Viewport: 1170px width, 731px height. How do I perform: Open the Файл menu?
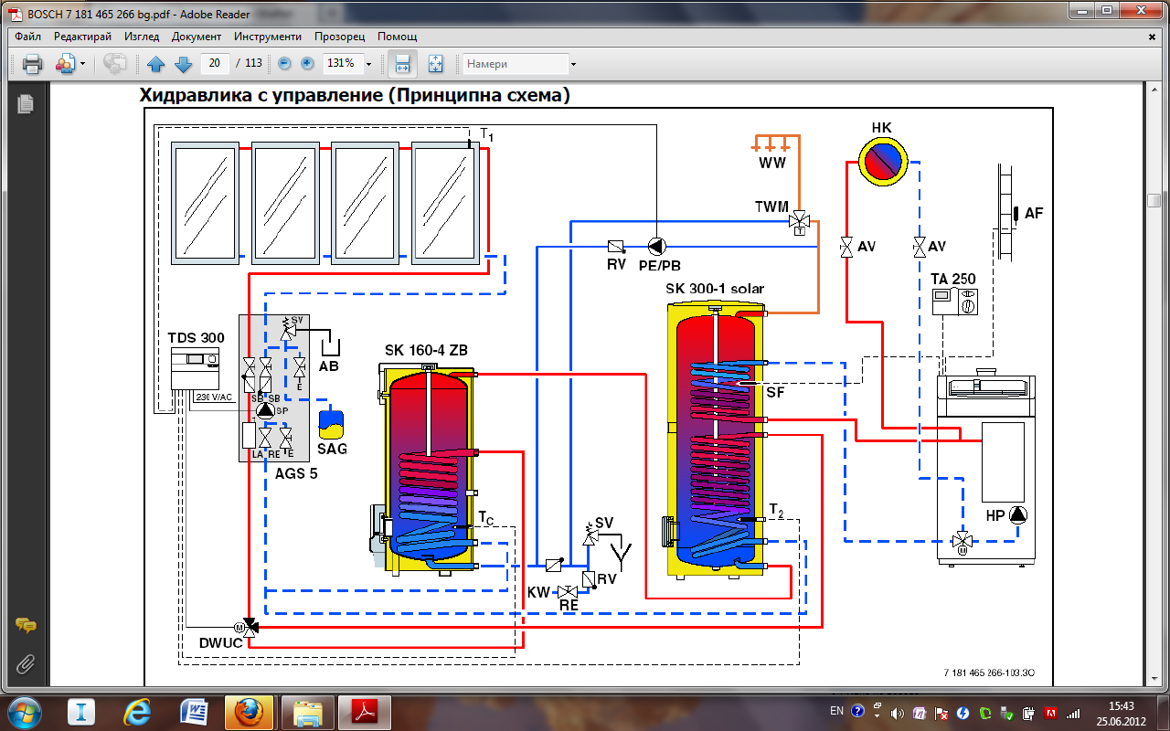(x=27, y=37)
